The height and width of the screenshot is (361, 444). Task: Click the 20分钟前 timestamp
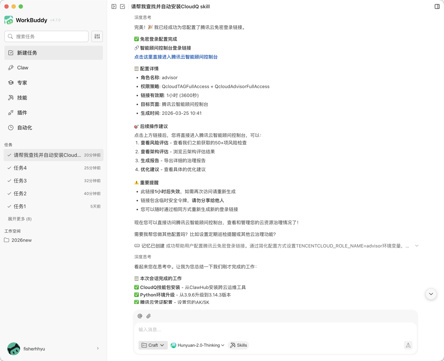[x=92, y=155]
